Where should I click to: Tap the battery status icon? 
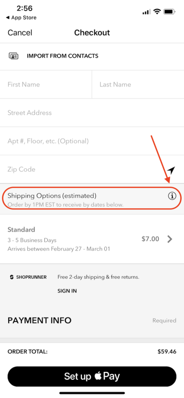170,12
